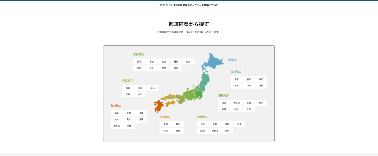Select the 東京 prefecture button
This screenshot has width=378, height=156.
[224, 103]
